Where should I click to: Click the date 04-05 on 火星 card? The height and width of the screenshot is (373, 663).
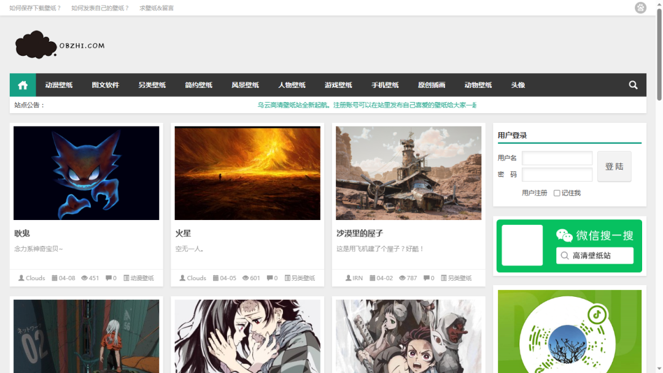228,278
